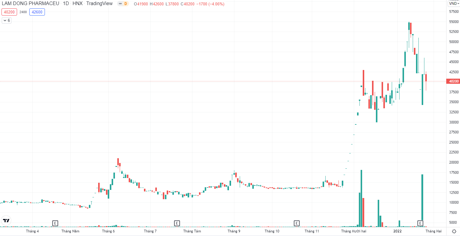Click the Tháng 11 time axis label
Image resolution: width=460 pixels, height=236 pixels.
click(312, 231)
